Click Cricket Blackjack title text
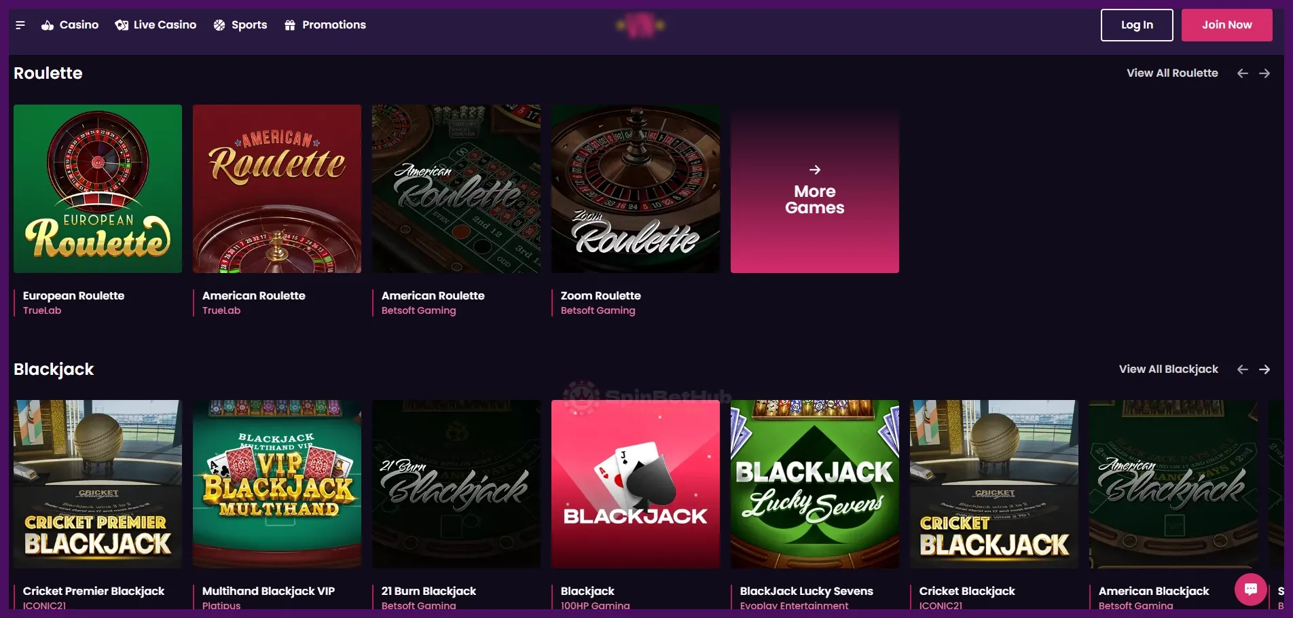This screenshot has height=618, width=1293. 967,591
